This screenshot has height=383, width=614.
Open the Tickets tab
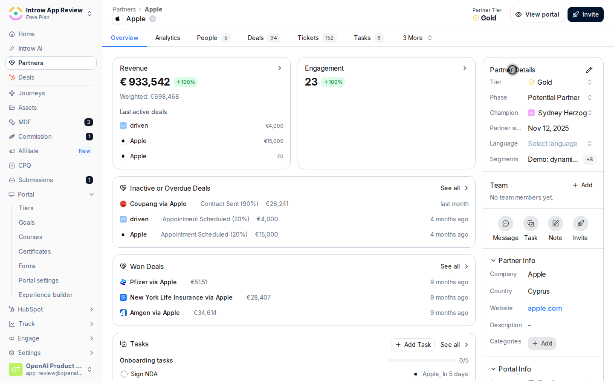317,38
